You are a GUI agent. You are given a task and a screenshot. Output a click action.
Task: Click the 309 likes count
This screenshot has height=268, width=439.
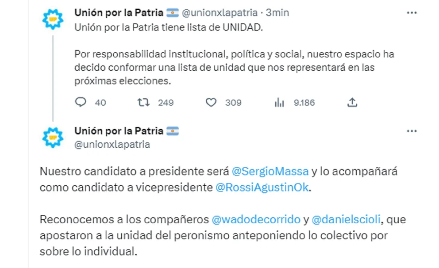[233, 103]
